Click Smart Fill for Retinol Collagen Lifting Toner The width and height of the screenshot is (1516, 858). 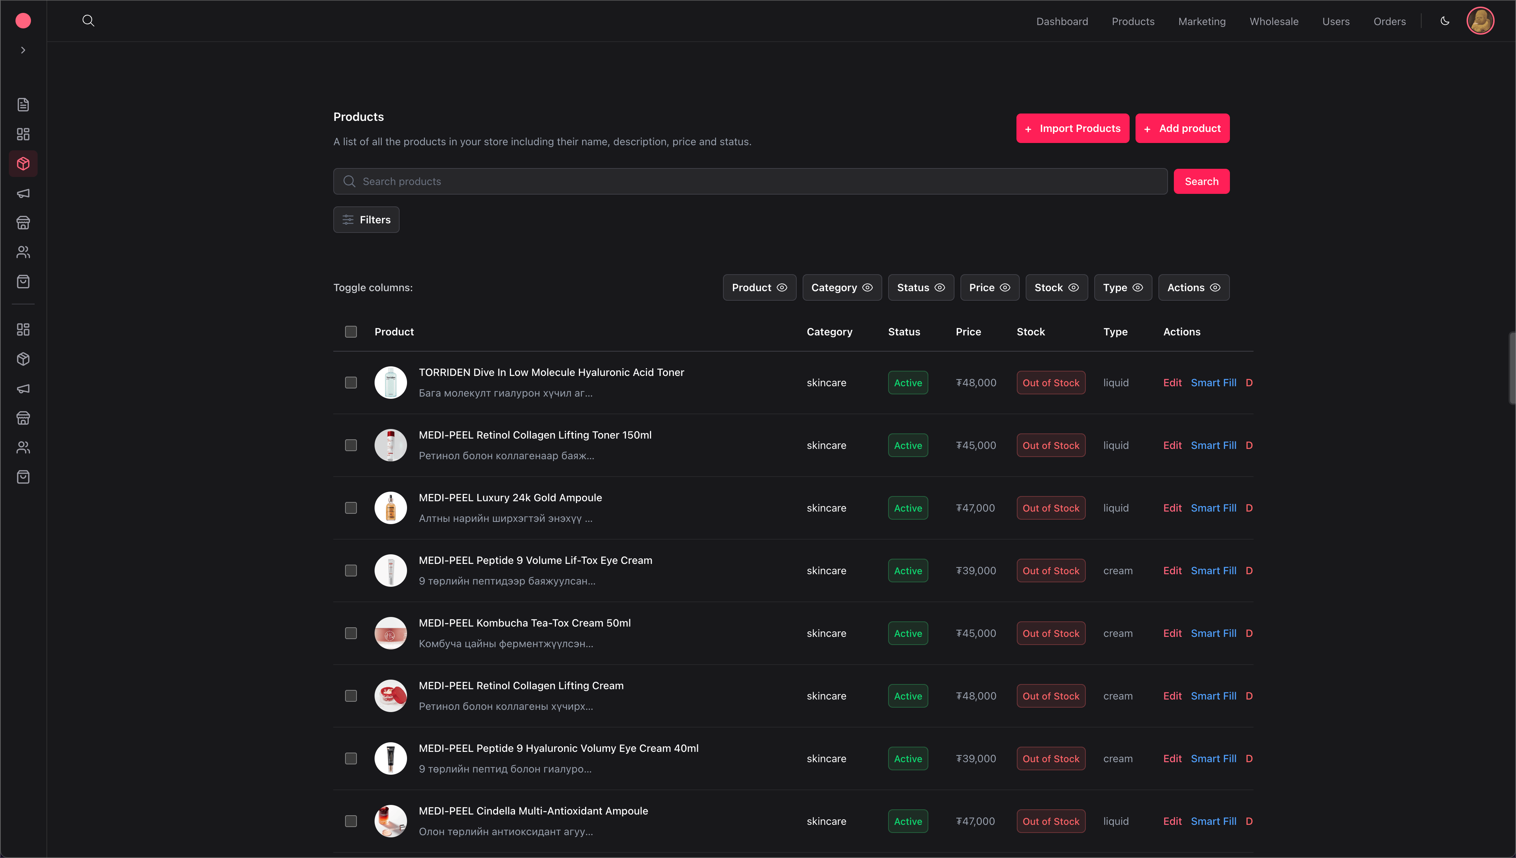1213,446
